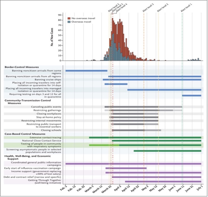Screen dimensions: 208x197
Task: Click the 'Restricting internal movements' label
Action: (41, 121)
